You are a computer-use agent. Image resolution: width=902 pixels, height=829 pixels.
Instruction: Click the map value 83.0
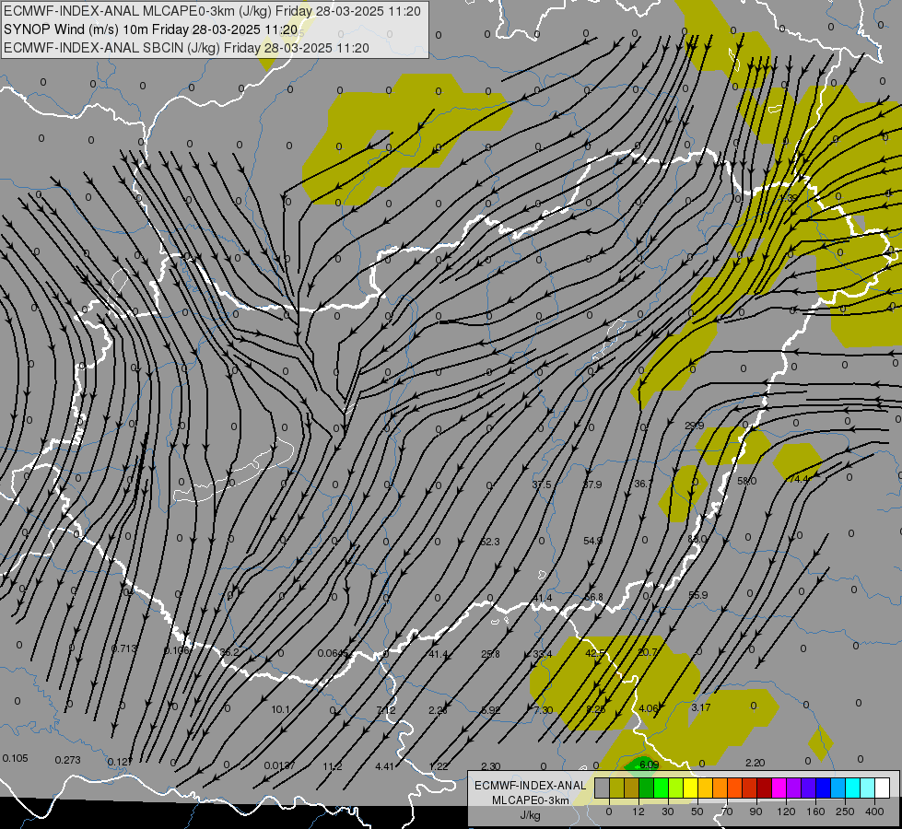tap(697, 539)
